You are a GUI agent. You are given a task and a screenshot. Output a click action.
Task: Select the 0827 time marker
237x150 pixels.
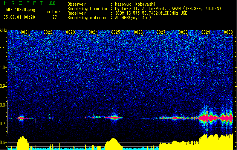pyautogui.click(x=161, y=32)
